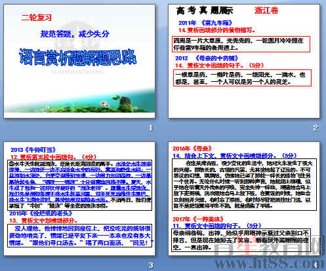
Task: Select slide 4 母亲 thumbnail
Action: point(244,198)
